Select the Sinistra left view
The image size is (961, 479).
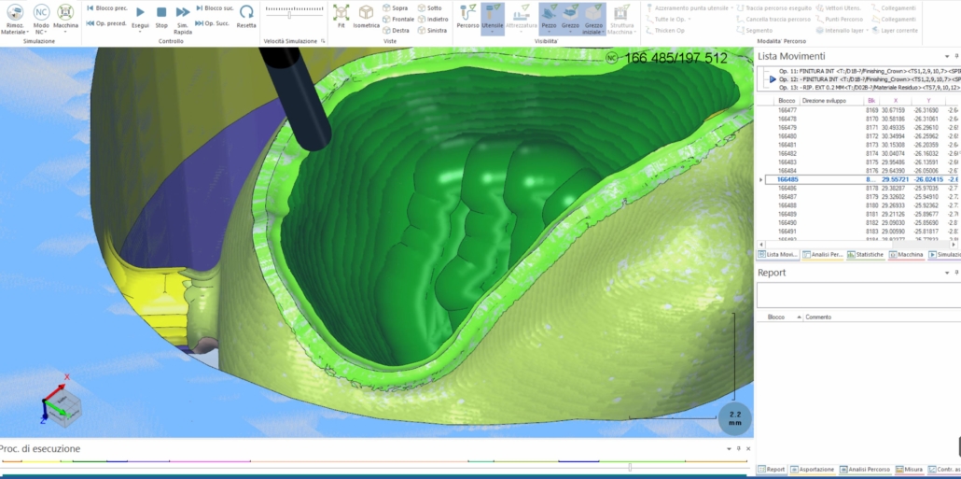click(x=433, y=30)
